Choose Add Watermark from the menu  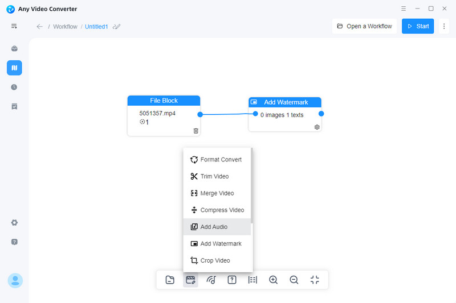pos(217,243)
